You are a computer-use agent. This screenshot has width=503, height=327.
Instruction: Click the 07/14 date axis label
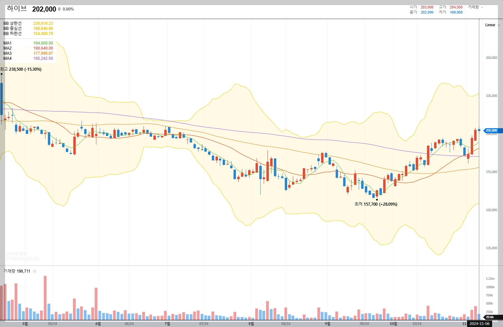(x=204, y=324)
